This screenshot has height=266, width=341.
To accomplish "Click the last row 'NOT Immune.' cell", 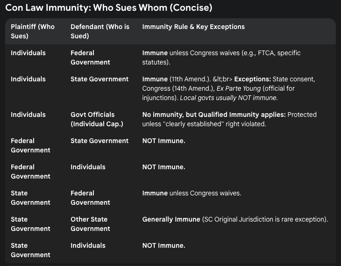I will click(x=164, y=245).
